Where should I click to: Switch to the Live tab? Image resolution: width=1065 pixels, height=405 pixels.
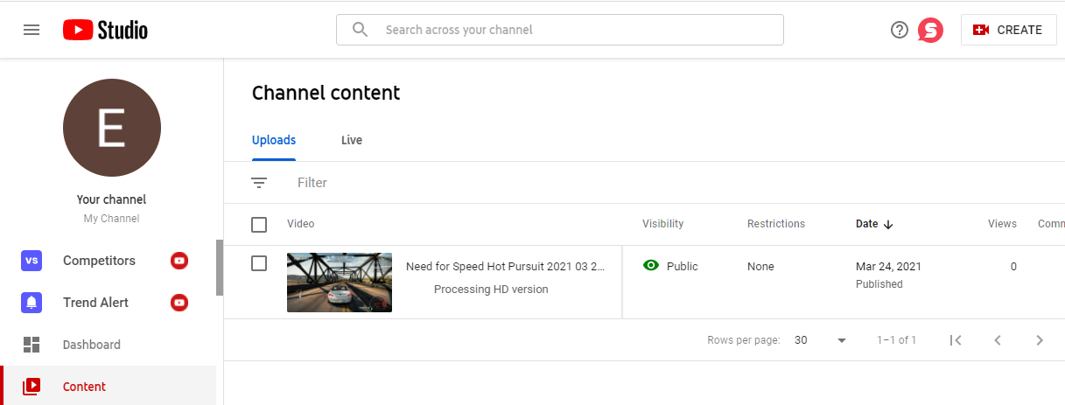(352, 140)
